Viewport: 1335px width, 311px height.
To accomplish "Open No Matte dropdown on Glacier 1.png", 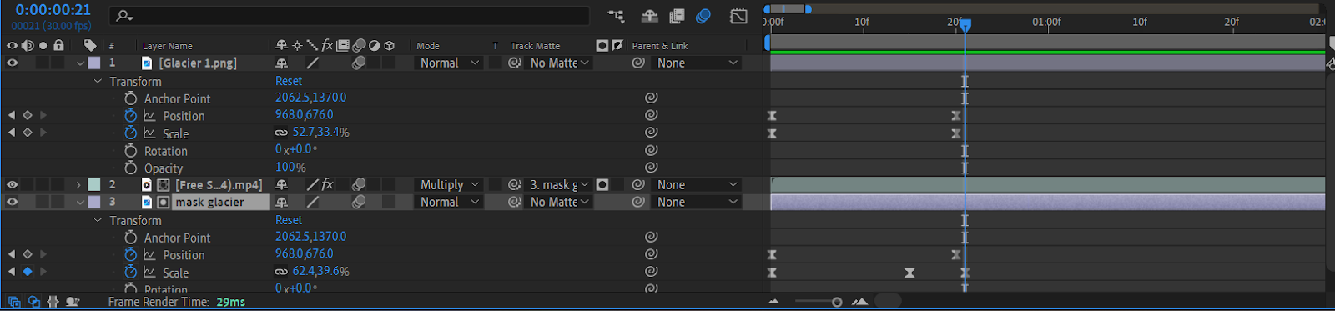I will (559, 63).
